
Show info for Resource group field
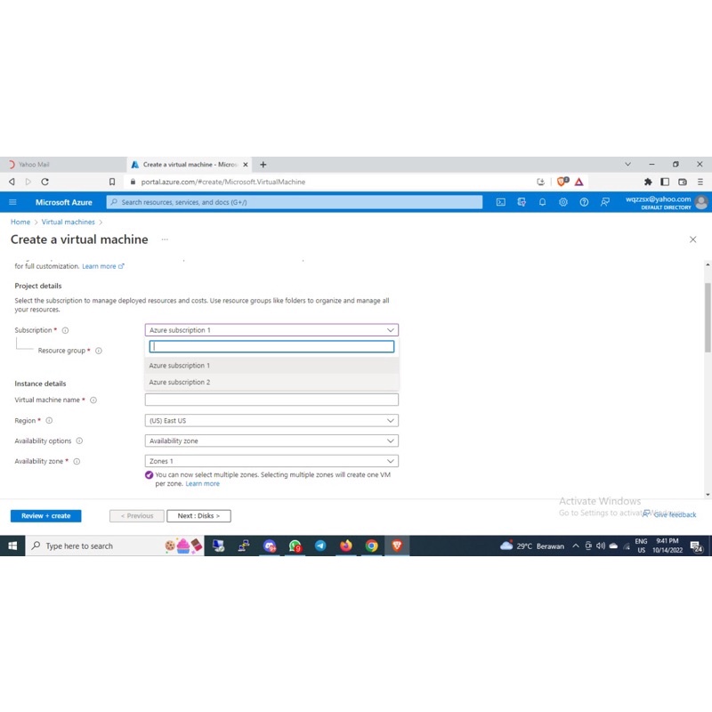(x=99, y=351)
